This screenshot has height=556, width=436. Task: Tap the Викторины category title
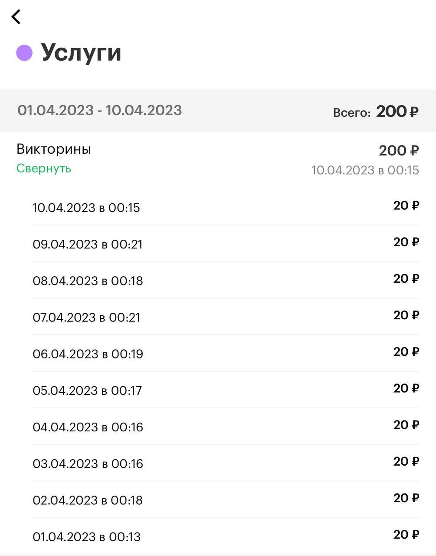tap(54, 149)
